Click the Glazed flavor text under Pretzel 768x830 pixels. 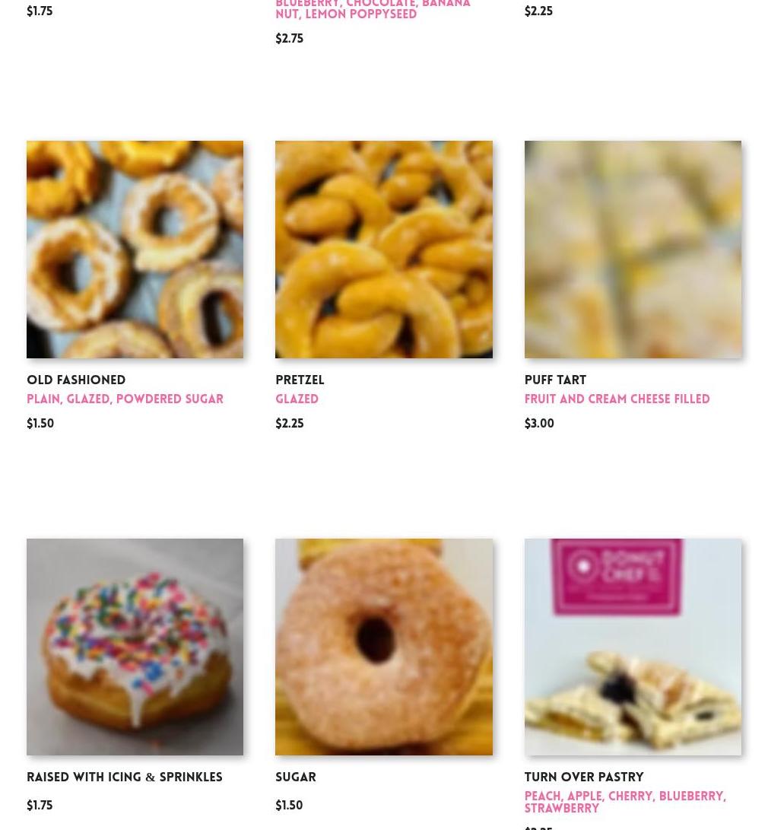point(297,399)
